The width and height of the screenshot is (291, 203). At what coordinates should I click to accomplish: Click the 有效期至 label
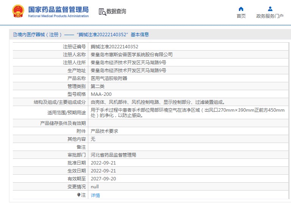(x=77, y=179)
